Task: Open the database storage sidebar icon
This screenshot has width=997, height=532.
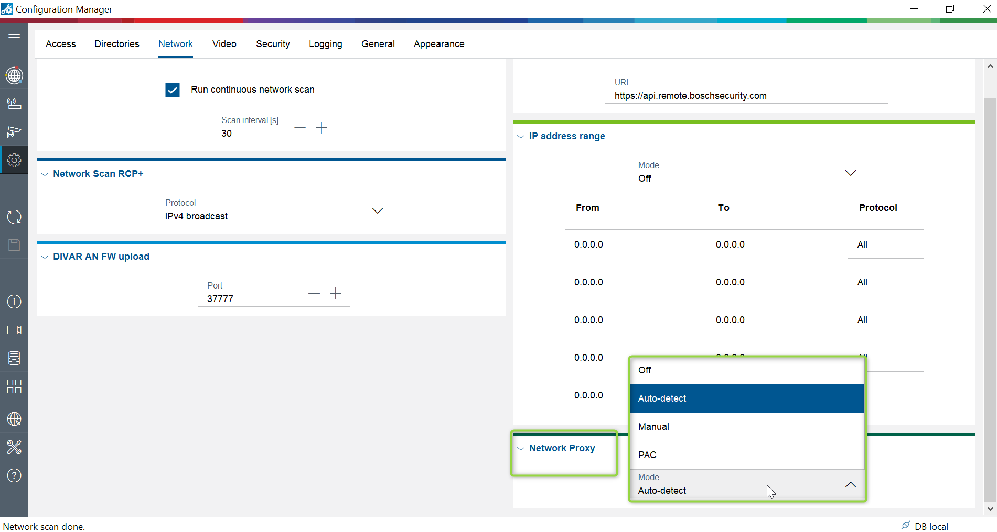Action: 14,358
